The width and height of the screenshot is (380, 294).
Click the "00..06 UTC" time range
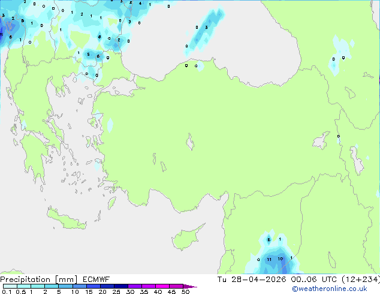click(314, 280)
